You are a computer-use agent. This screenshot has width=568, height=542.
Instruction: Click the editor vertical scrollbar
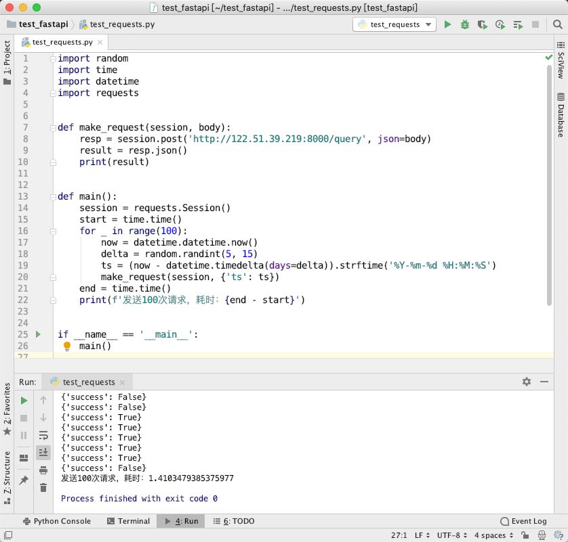click(x=549, y=185)
